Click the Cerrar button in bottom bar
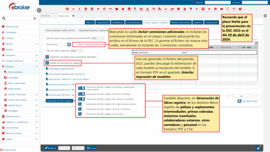The image size is (270, 152). tap(91, 148)
